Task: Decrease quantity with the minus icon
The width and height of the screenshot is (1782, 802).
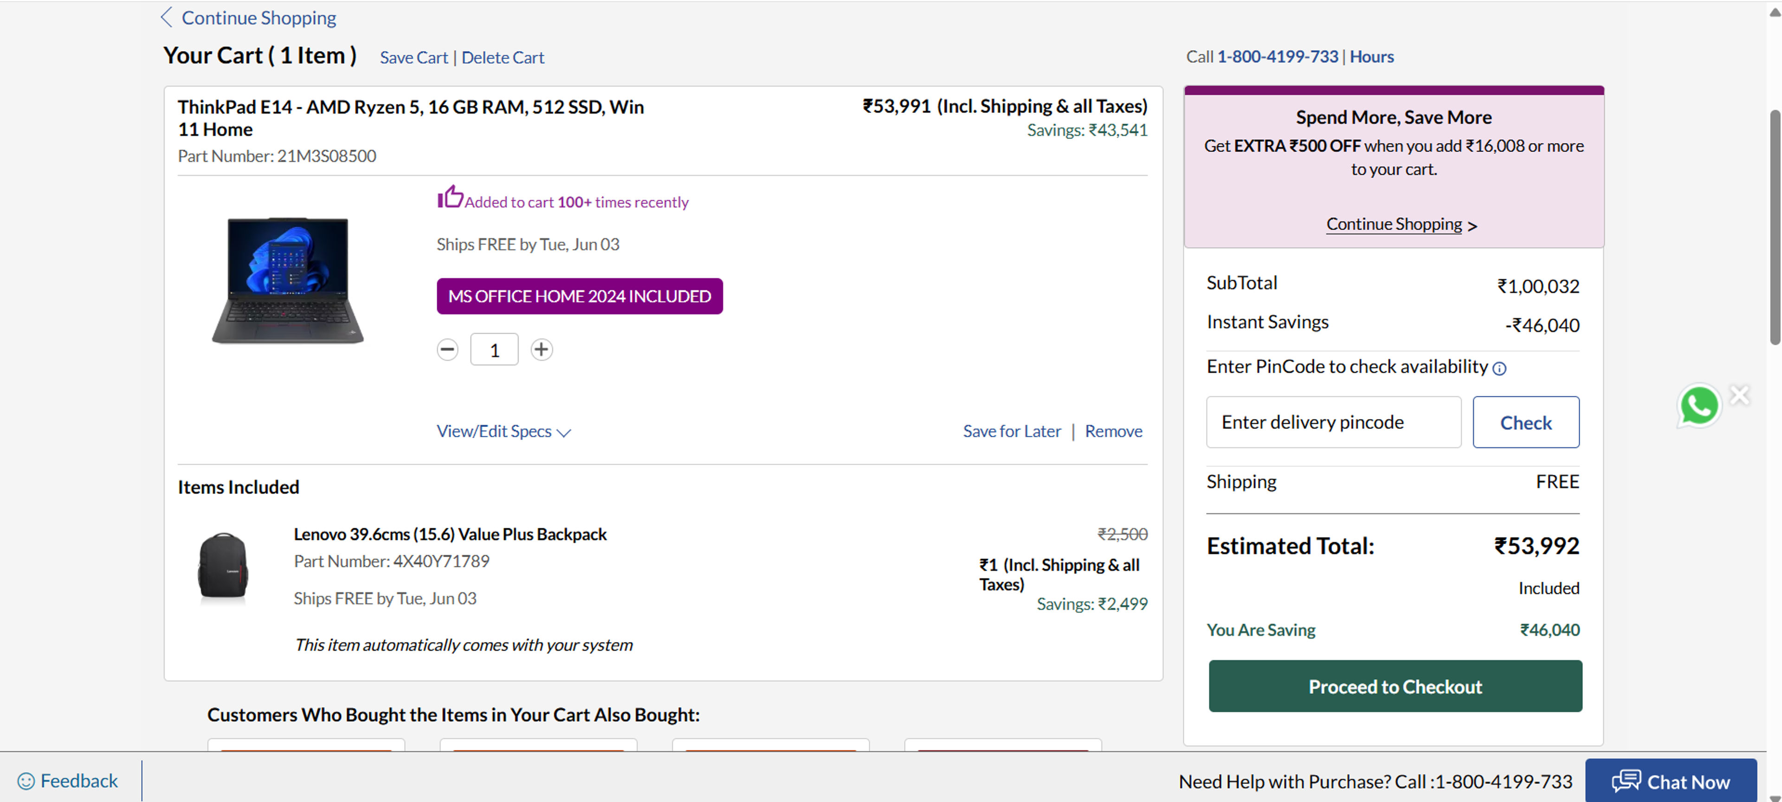Action: (x=447, y=349)
